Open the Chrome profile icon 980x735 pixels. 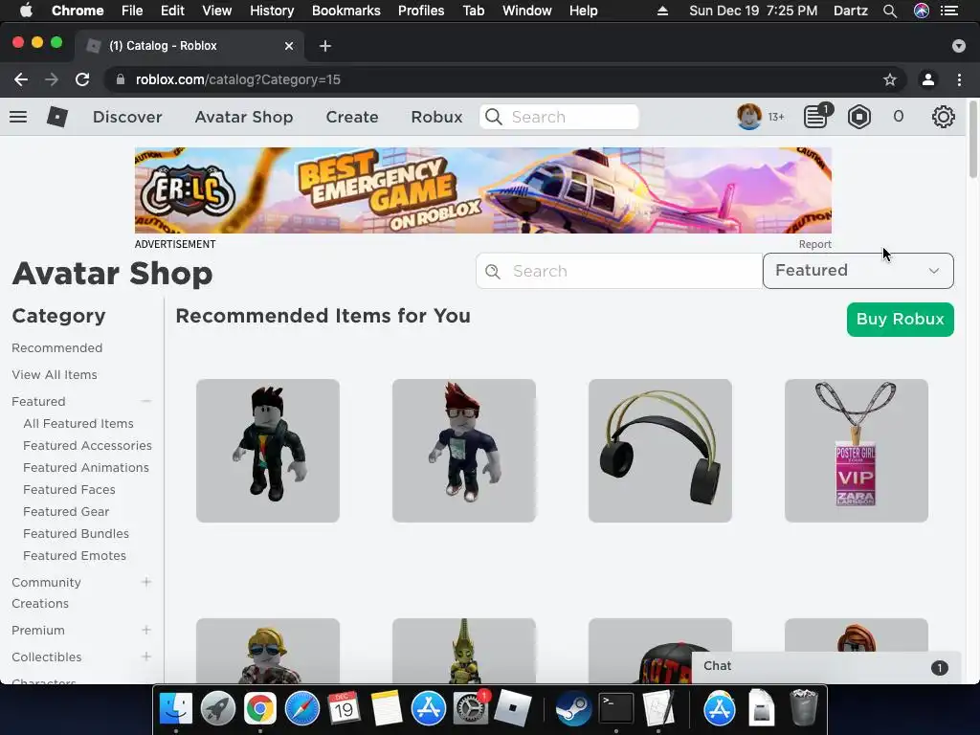coord(928,79)
